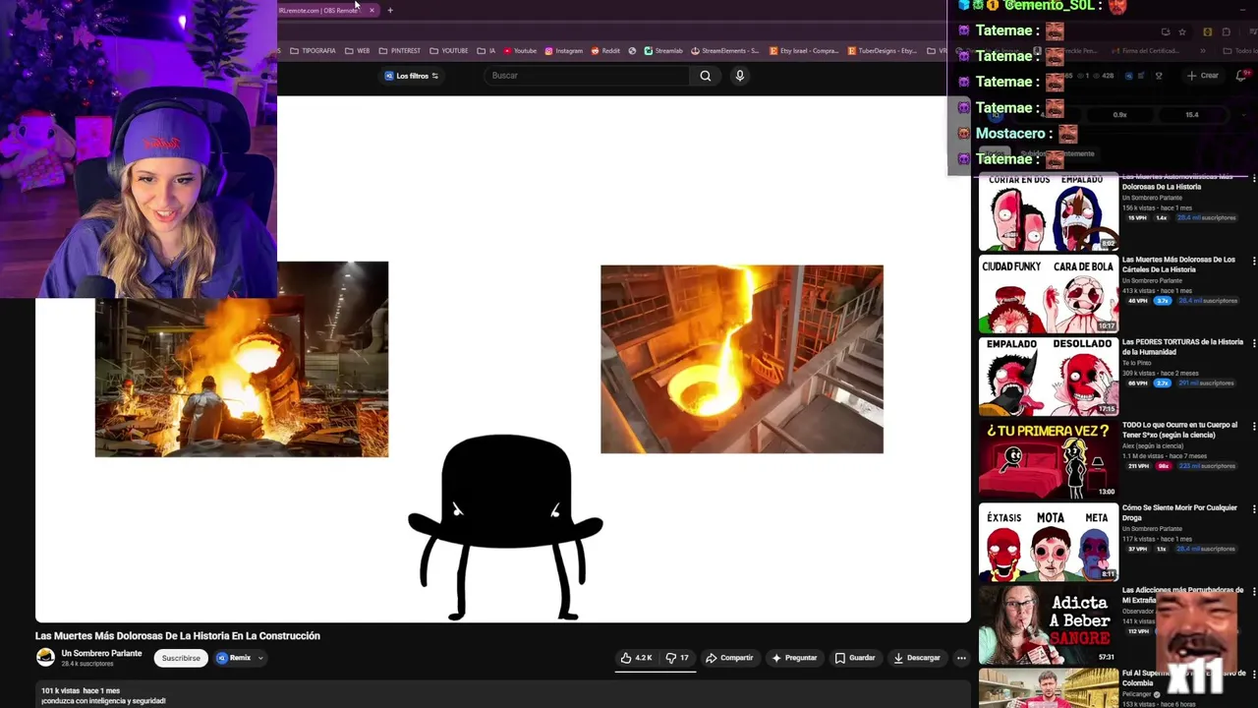Open a new browser tab with plus
Viewport: 1258px width, 708px height.
[390, 10]
